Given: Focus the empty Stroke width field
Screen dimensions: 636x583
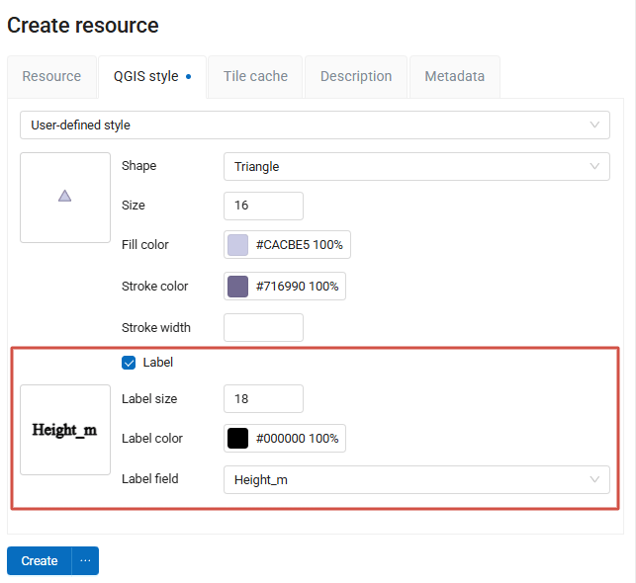Looking at the screenshot, I should pos(263,327).
